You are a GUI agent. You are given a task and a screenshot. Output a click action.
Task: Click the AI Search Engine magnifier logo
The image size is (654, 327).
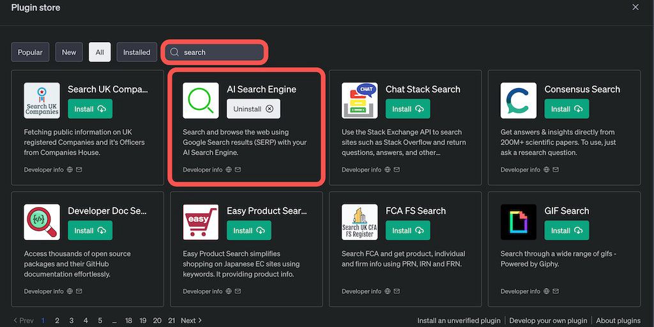pyautogui.click(x=201, y=100)
